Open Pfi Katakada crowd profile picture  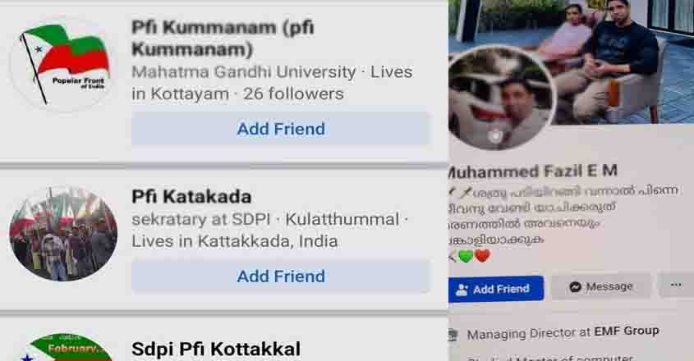pyautogui.click(x=63, y=234)
